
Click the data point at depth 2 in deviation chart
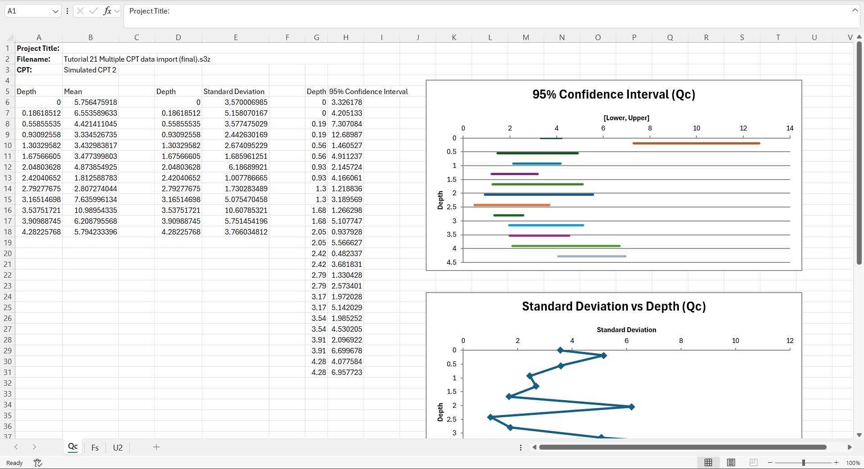(632, 407)
